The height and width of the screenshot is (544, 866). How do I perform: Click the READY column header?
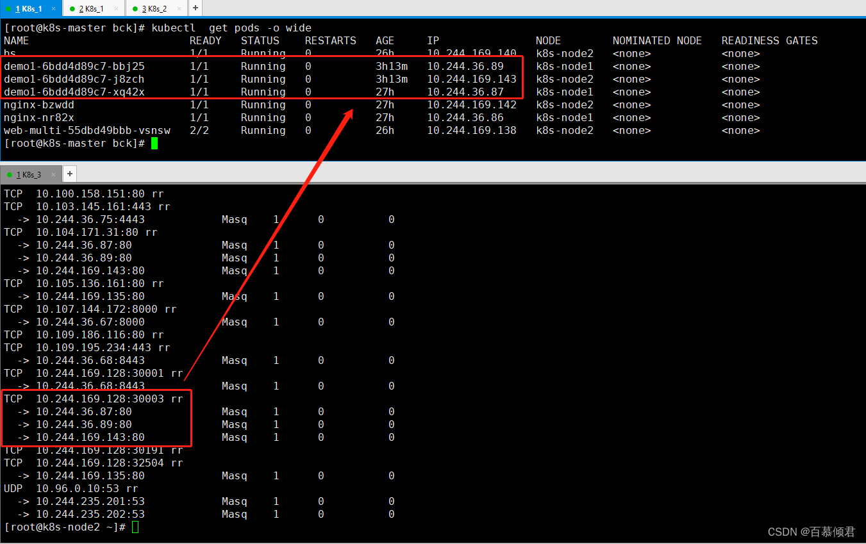click(206, 41)
